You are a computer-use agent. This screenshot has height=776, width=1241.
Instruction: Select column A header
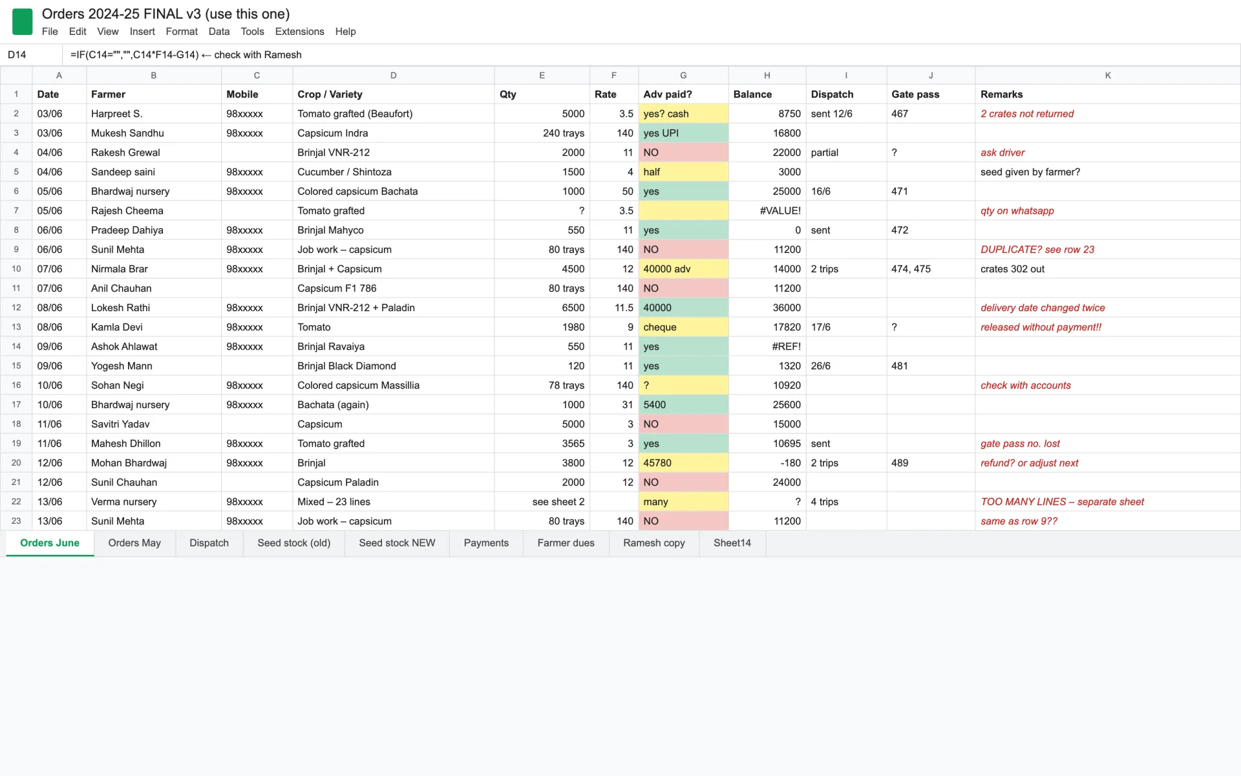[x=59, y=76]
